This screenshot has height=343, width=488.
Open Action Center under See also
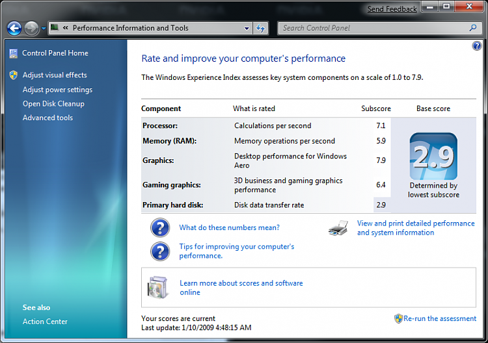tap(45, 322)
